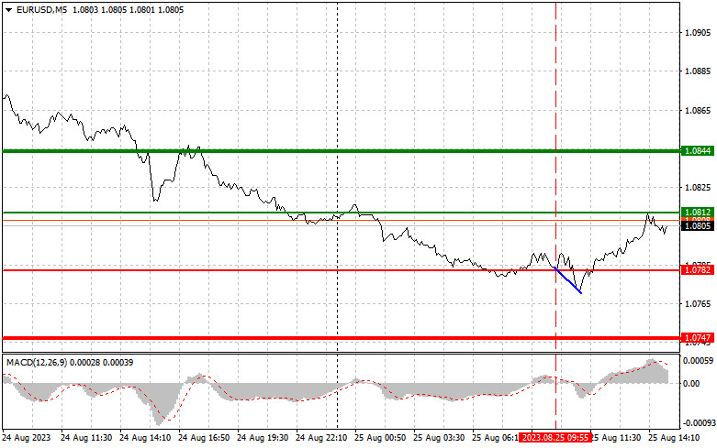The width and height of the screenshot is (717, 448).
Task: Select the 25 Aug 03:30 time axis label
Action: click(x=439, y=438)
